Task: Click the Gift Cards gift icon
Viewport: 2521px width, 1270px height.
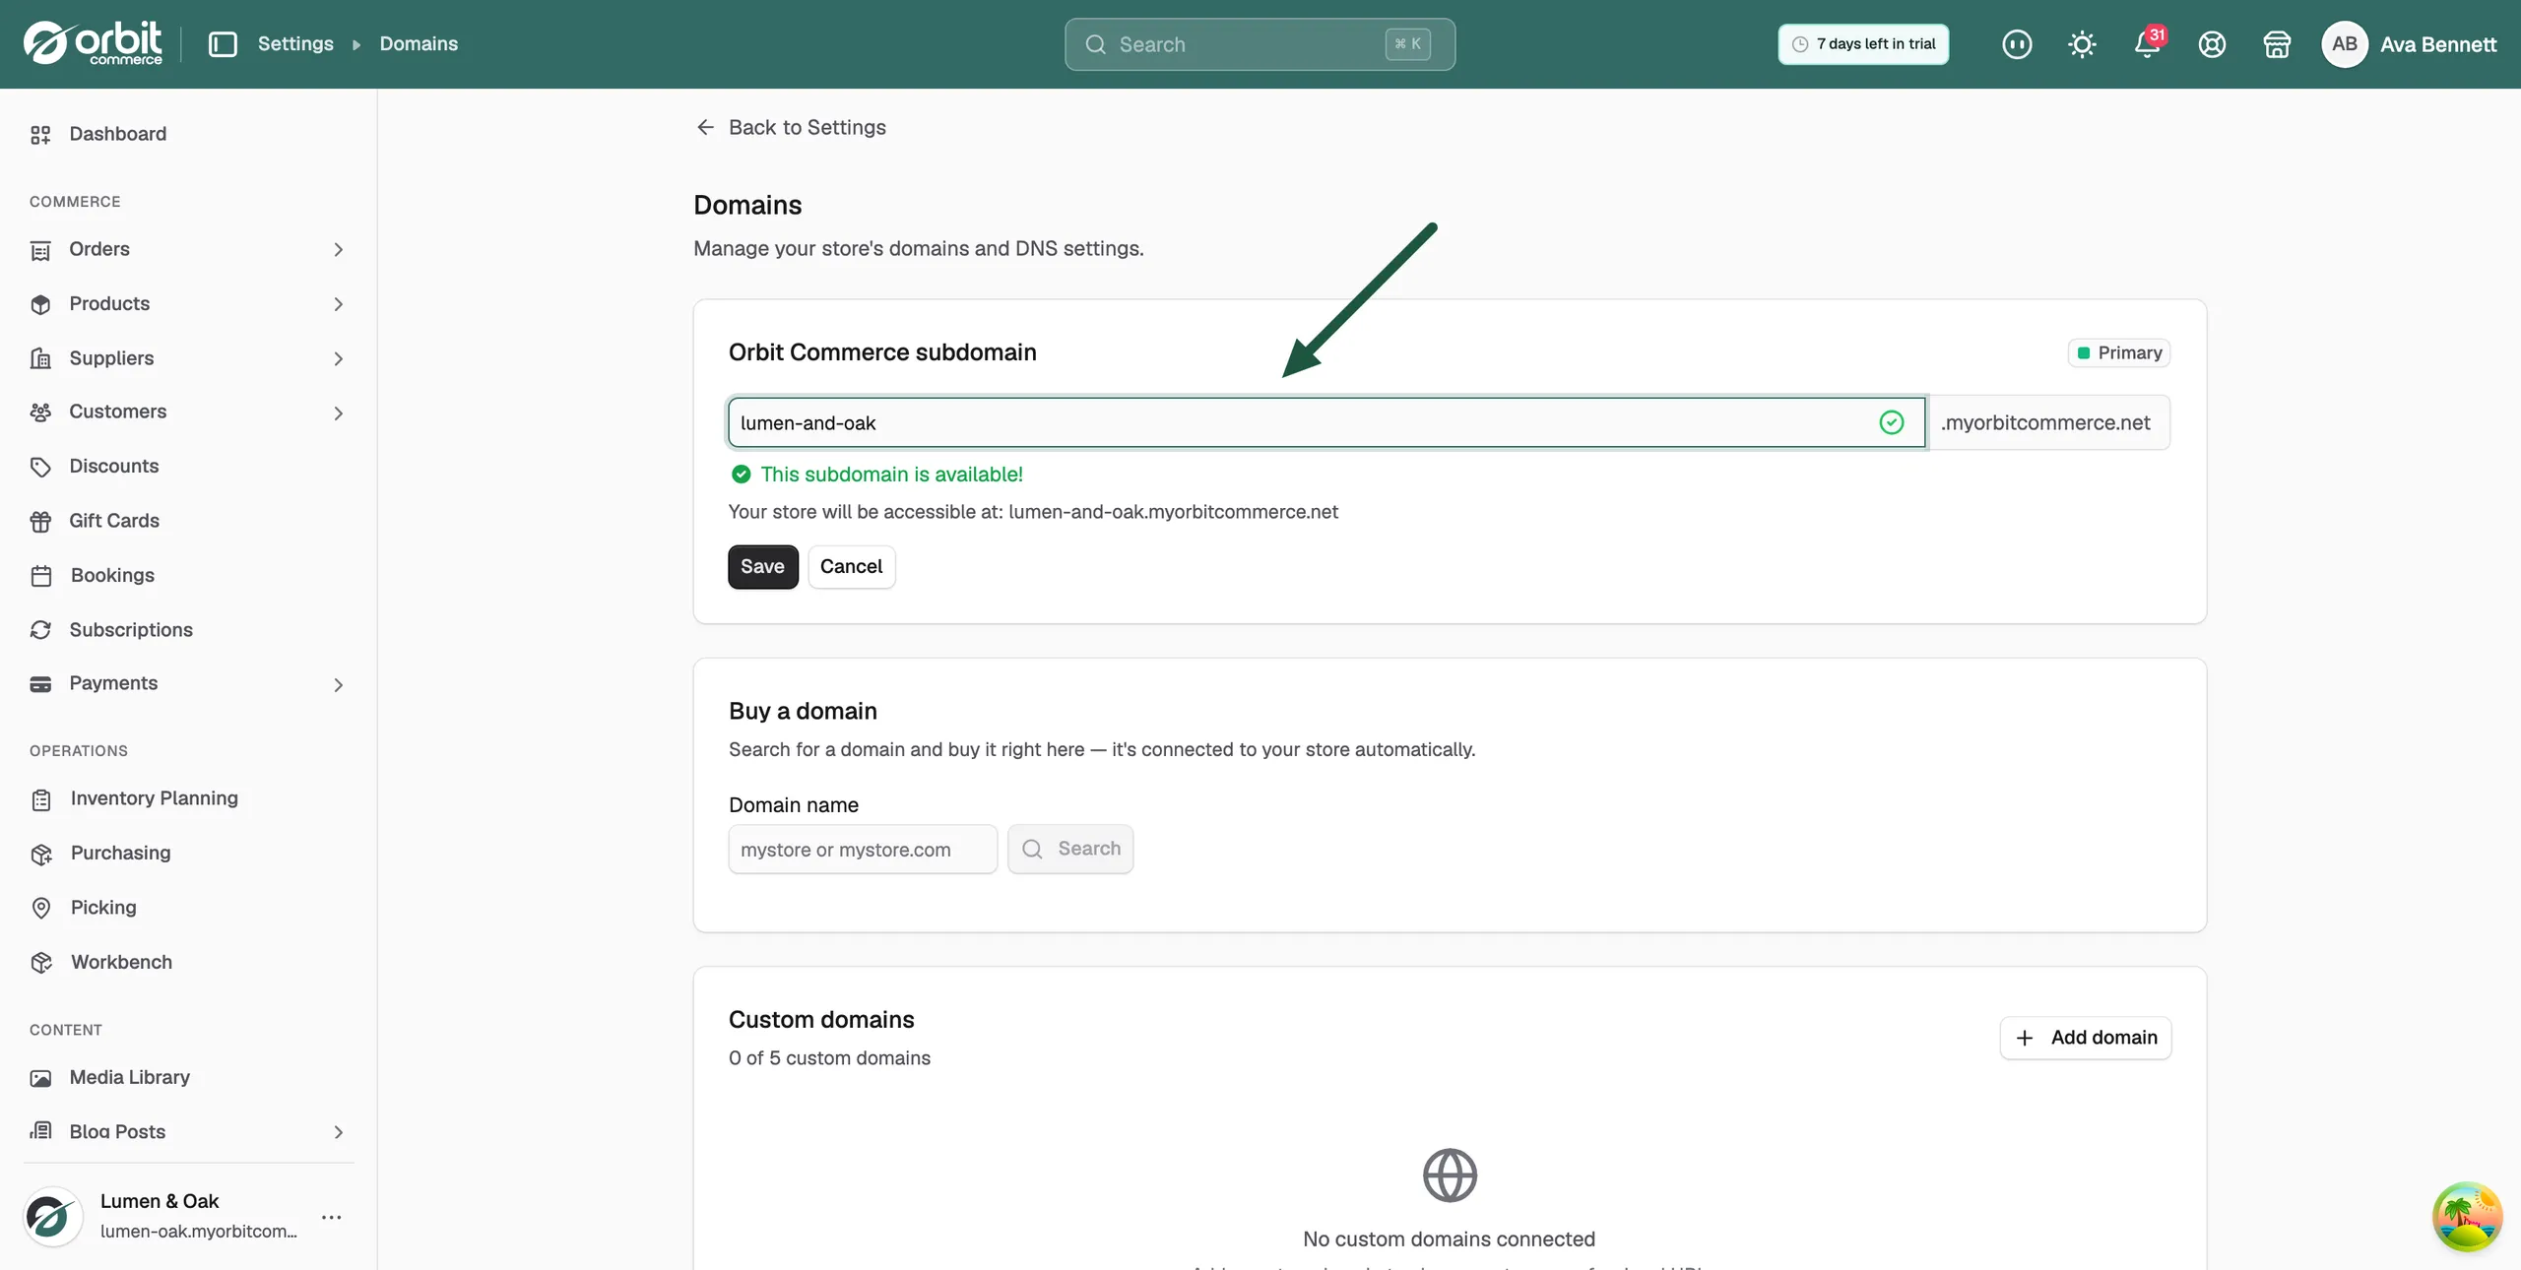Action: (x=40, y=522)
